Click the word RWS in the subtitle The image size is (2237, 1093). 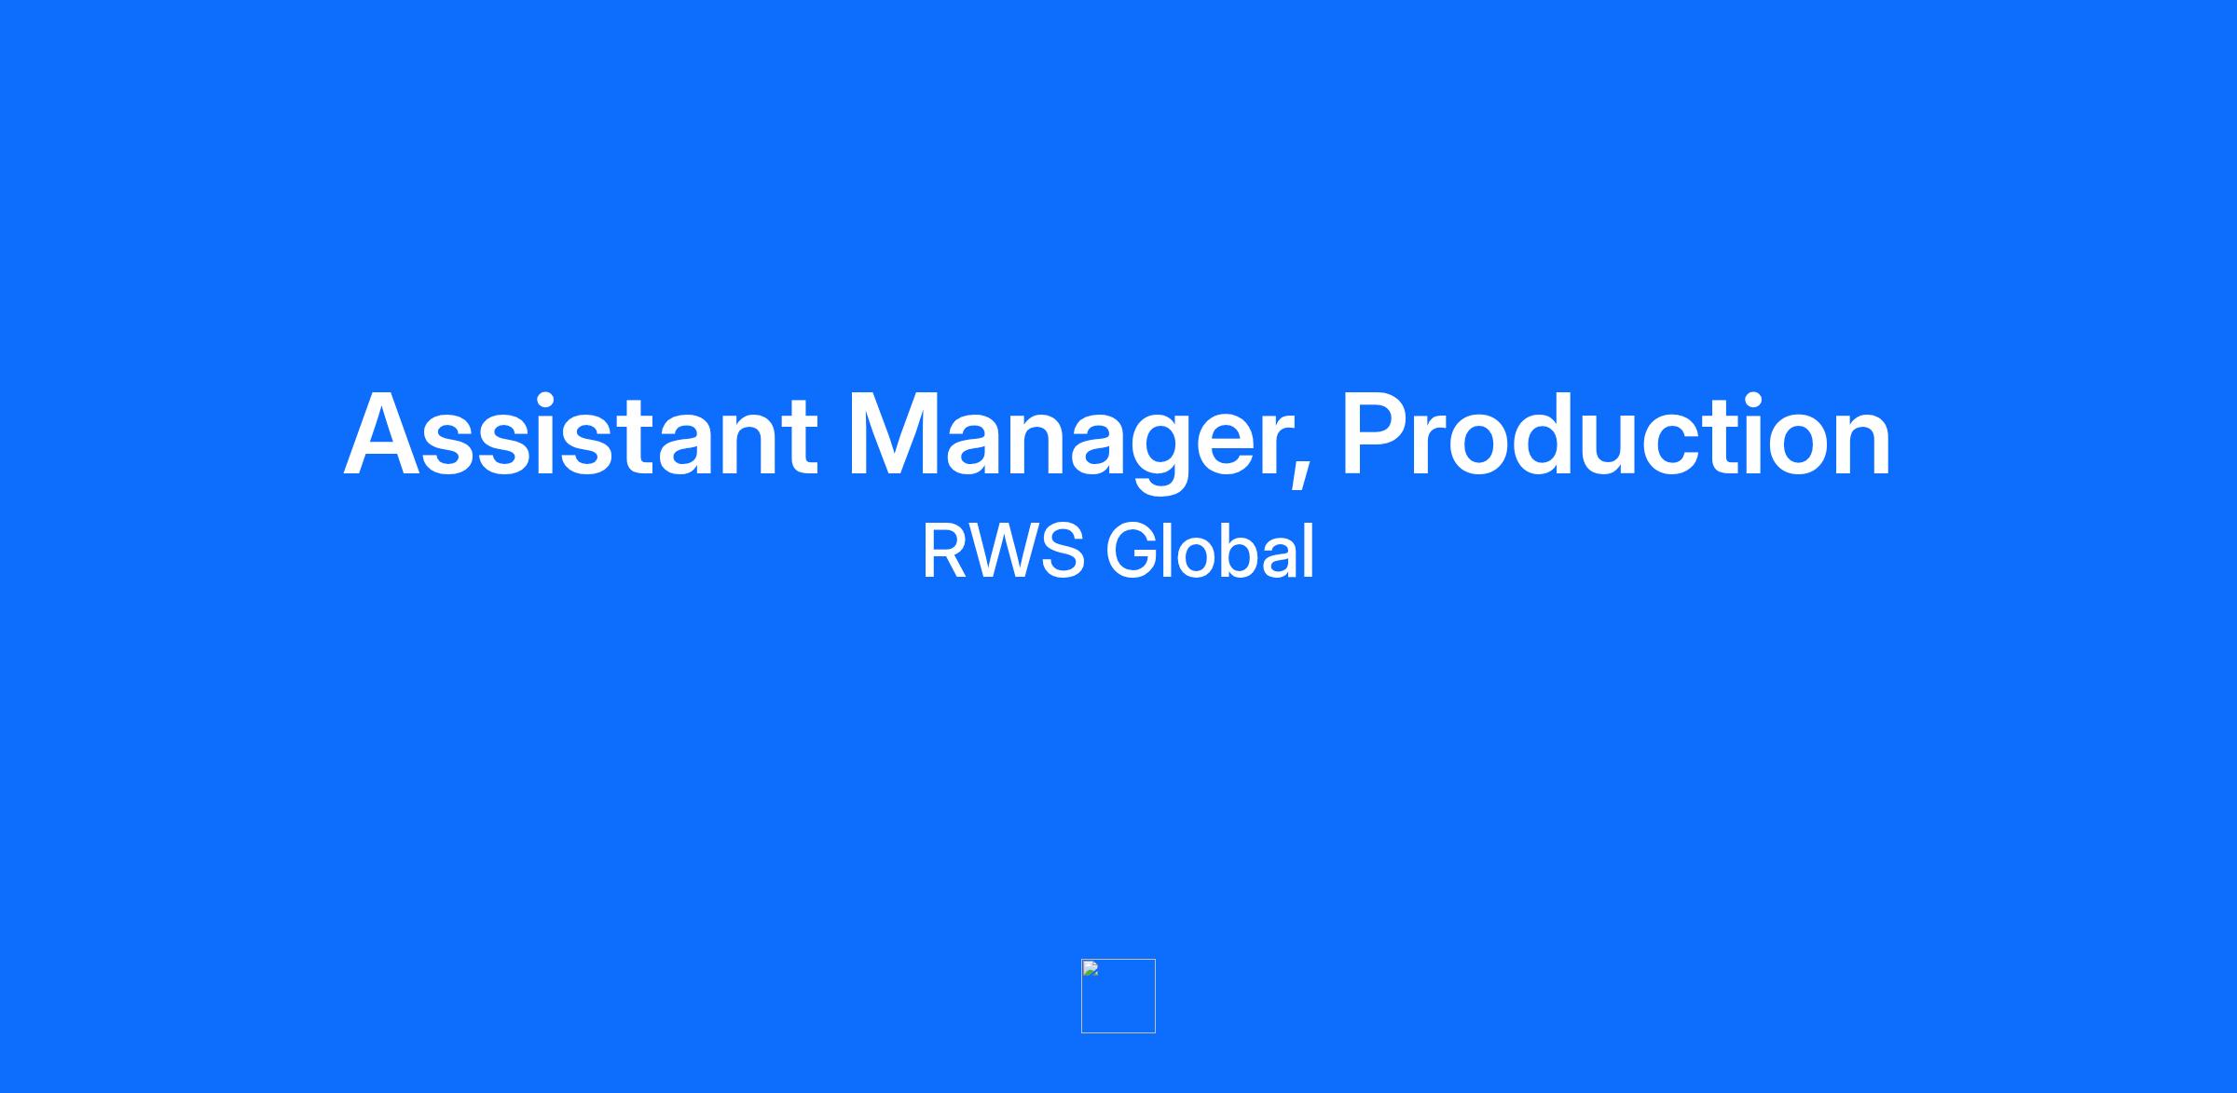pyautogui.click(x=1003, y=552)
